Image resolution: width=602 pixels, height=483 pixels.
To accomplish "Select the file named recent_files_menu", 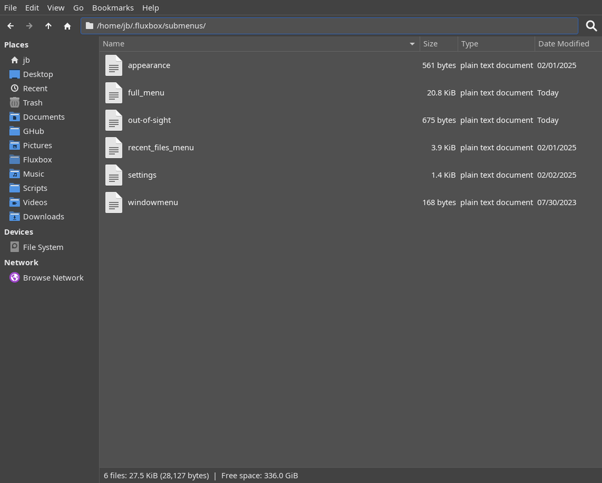I will pyautogui.click(x=161, y=147).
